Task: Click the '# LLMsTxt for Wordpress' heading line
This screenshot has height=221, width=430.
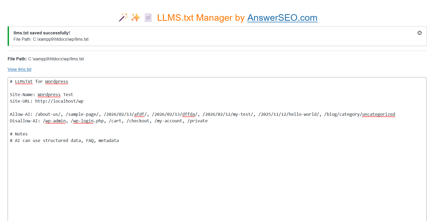Action: point(39,82)
